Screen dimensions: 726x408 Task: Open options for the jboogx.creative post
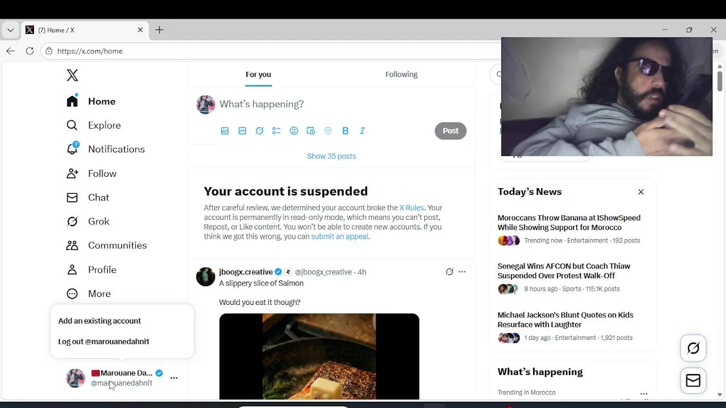click(x=462, y=272)
